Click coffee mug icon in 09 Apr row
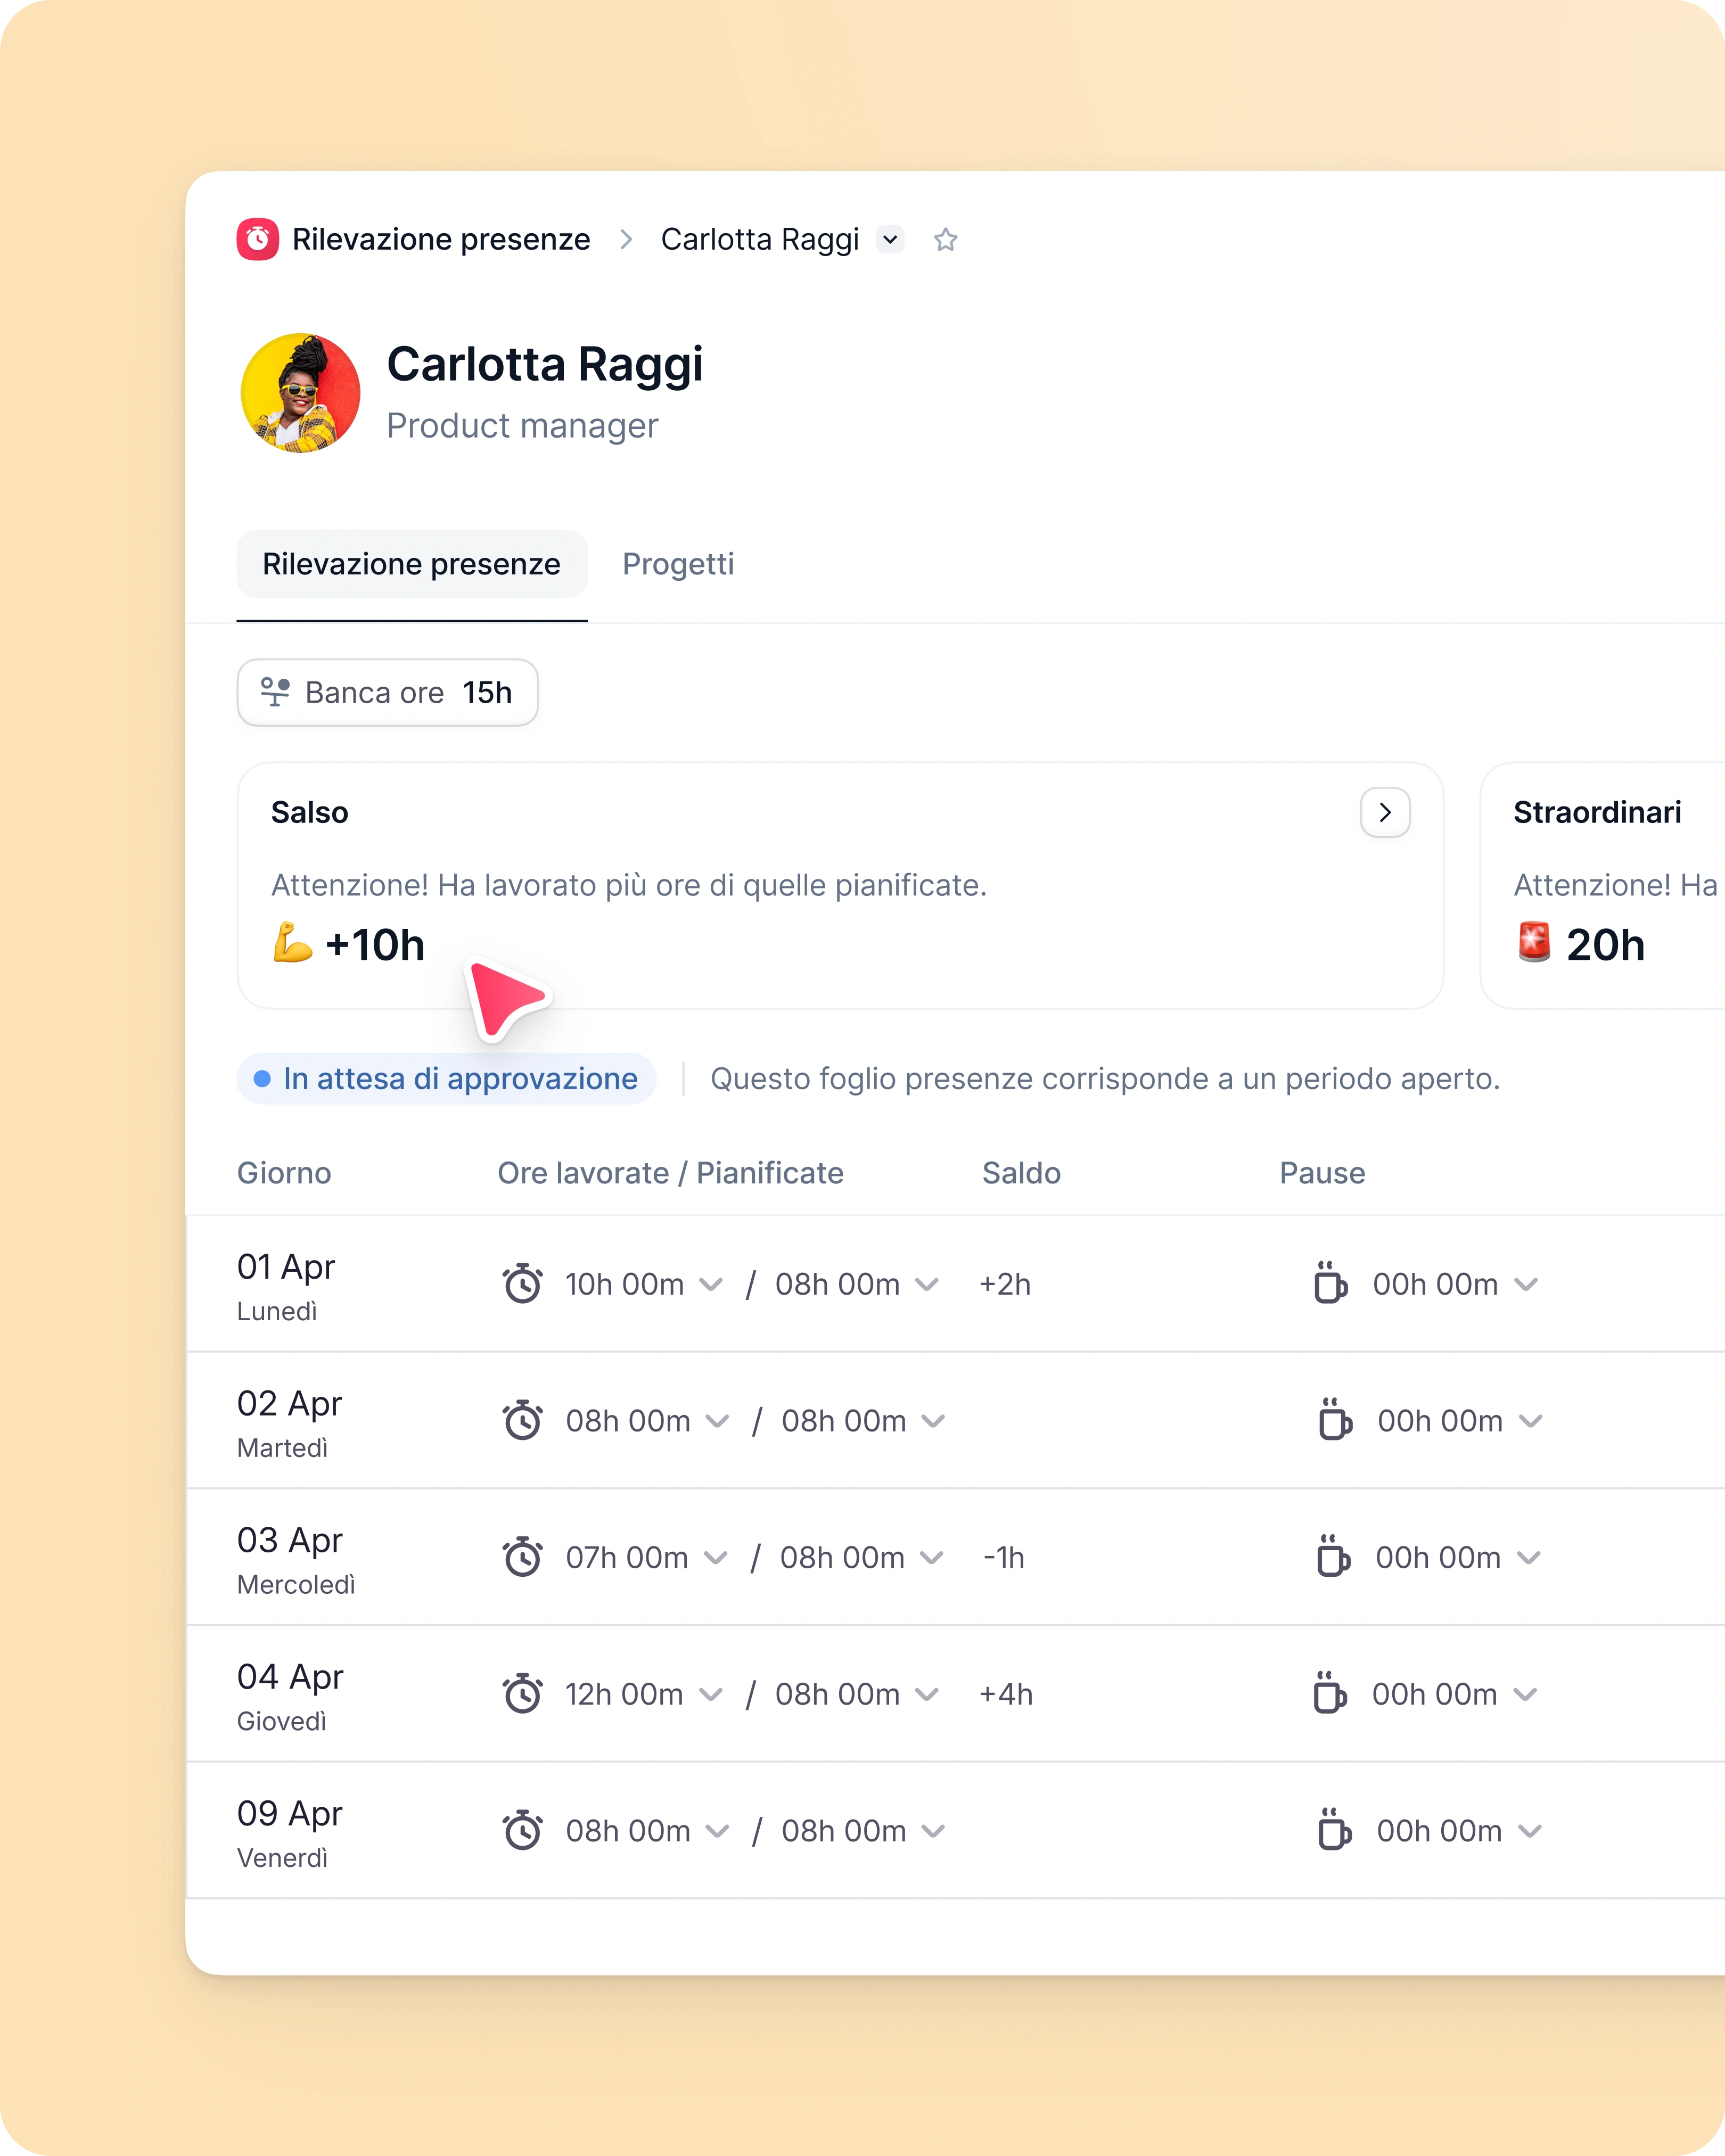1725x2156 pixels. (x=1334, y=1830)
